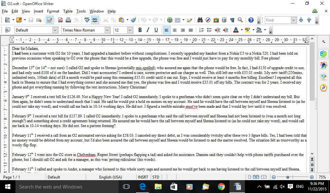
Task: Increase indent
Action: pyautogui.click(x=226, y=30)
